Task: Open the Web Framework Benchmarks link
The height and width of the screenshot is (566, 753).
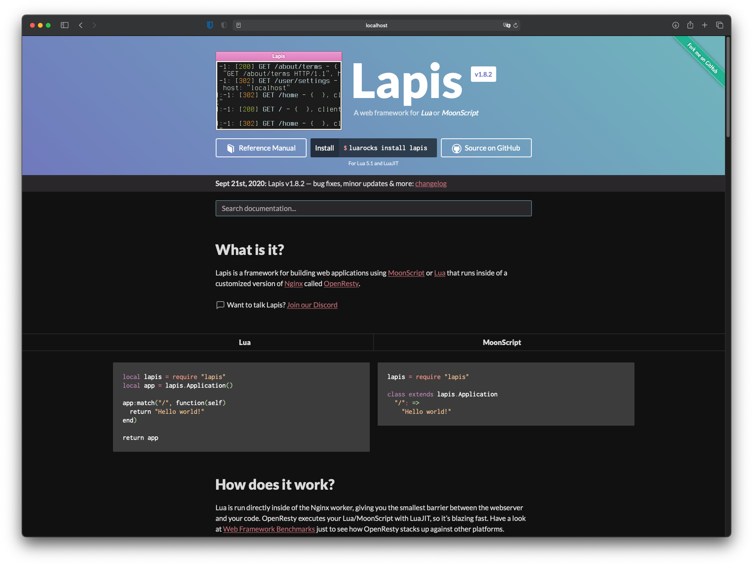Action: click(x=269, y=529)
